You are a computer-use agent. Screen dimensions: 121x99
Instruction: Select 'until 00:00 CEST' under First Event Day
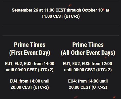21,70
